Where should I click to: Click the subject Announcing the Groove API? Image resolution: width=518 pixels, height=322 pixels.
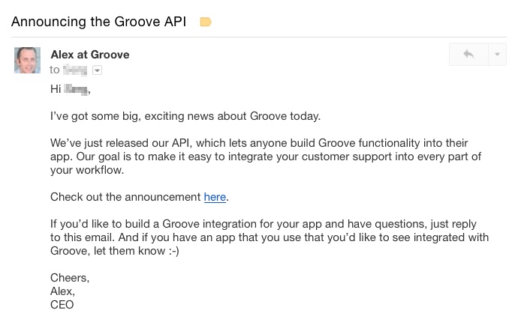101,22
